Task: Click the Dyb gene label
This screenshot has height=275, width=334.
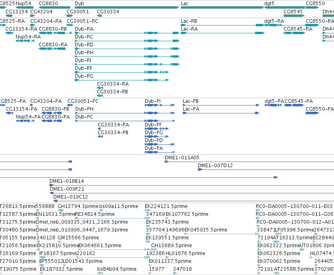Action: pyautogui.click(x=79, y=4)
